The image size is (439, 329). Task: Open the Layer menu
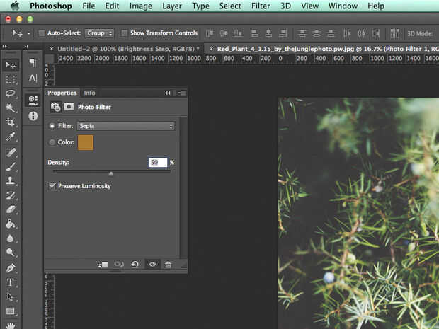pos(172,6)
